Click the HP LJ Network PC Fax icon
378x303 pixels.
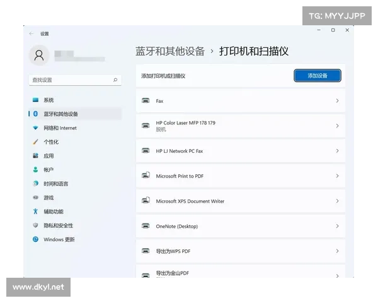coord(146,151)
